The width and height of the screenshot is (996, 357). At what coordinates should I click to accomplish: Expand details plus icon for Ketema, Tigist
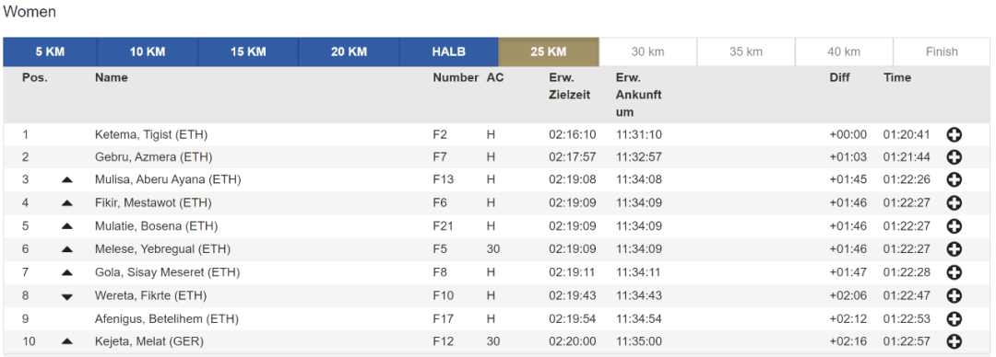pyautogui.click(x=954, y=134)
